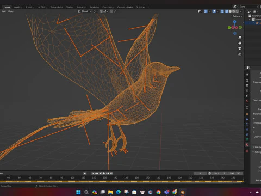This screenshot has height=196, width=261.
Task: Open the Object menu in viewport header
Action: (11, 11)
